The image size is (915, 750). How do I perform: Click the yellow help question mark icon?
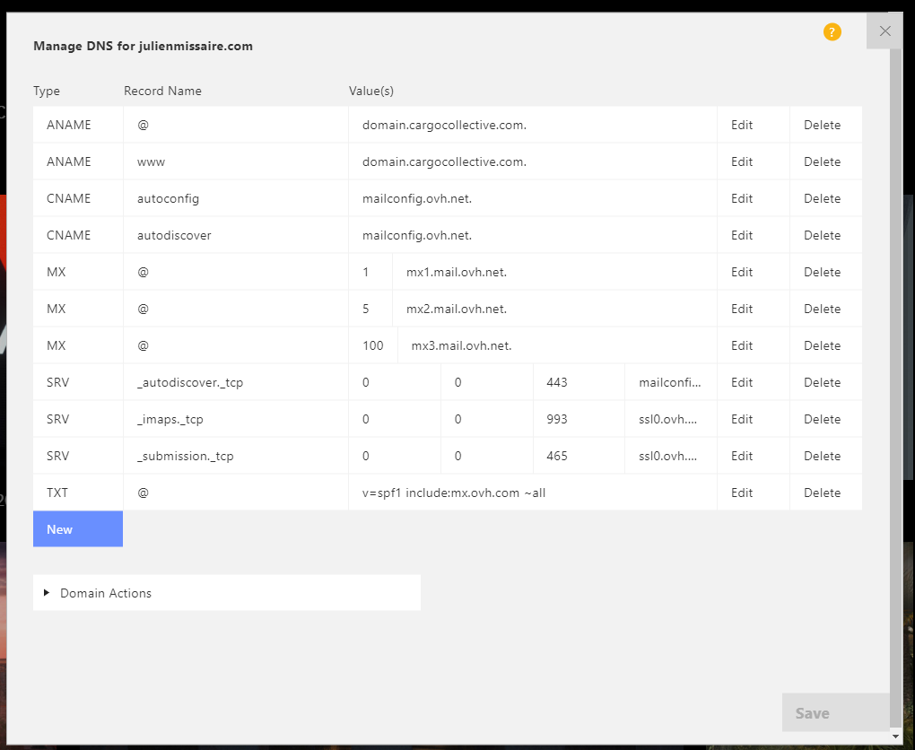[832, 32]
